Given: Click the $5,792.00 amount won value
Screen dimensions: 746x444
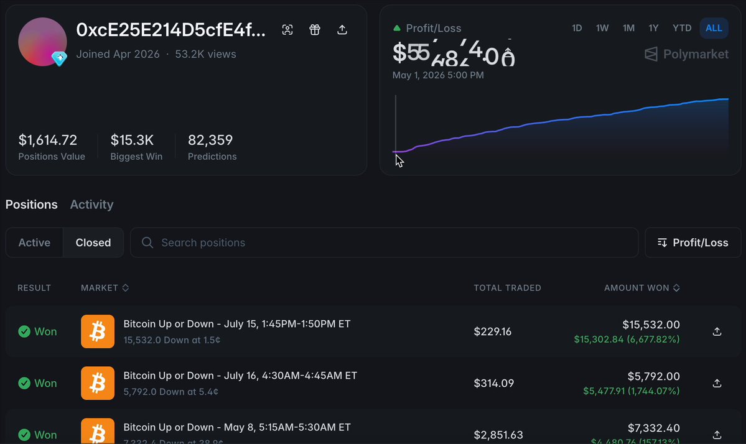Looking at the screenshot, I should coord(653,376).
